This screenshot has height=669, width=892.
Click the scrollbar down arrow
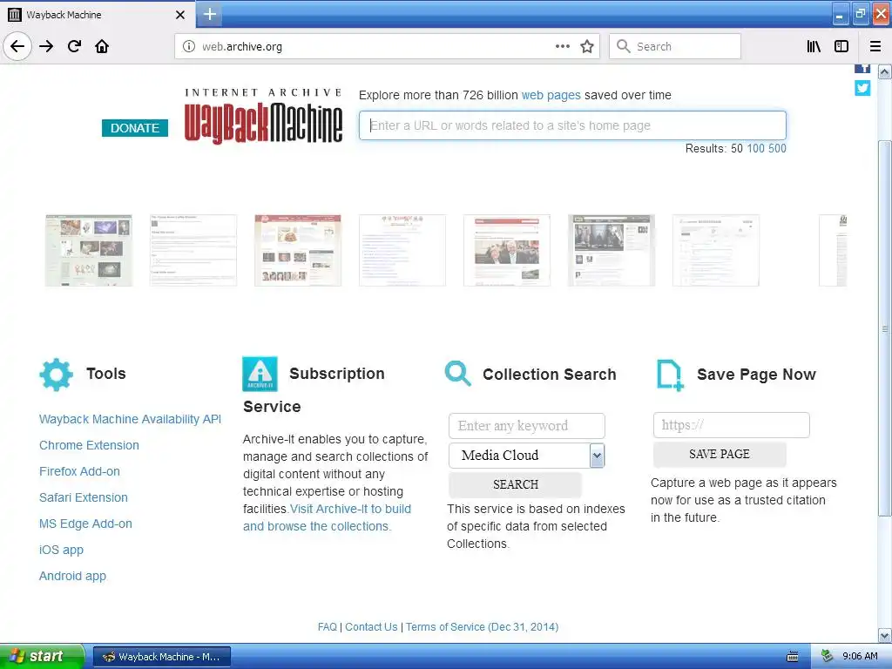(885, 635)
